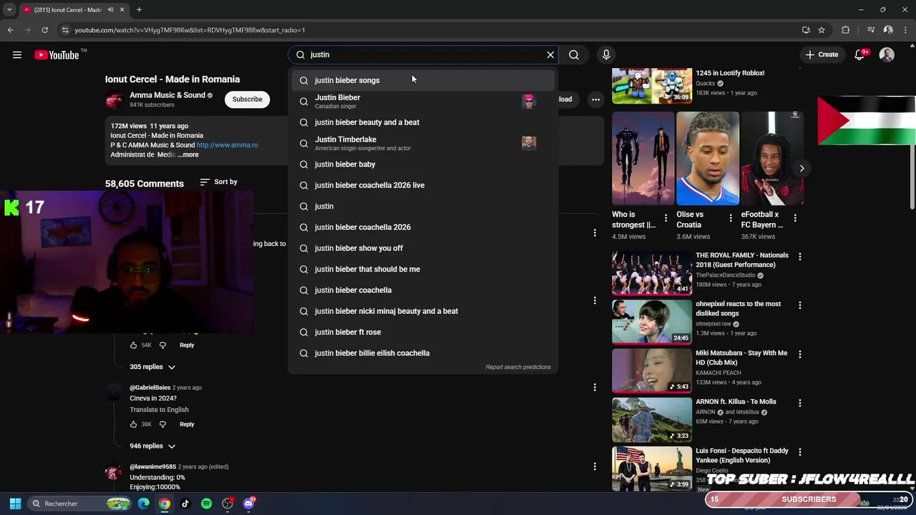Open options menu for the @lawanime9585 comment

[x=595, y=466]
